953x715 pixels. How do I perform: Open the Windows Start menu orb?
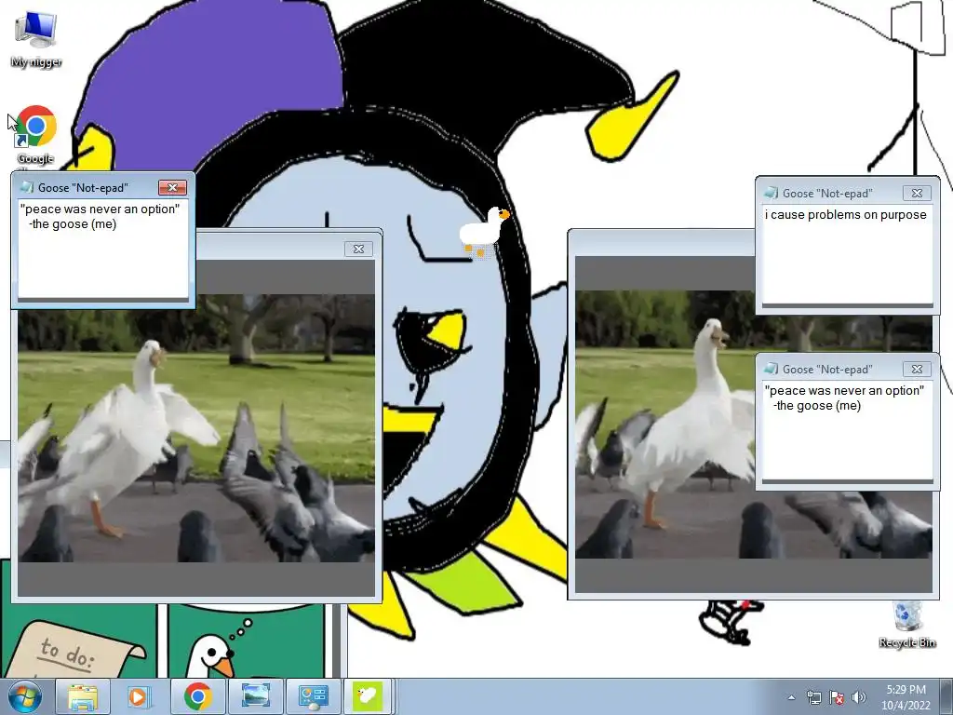[x=25, y=696]
